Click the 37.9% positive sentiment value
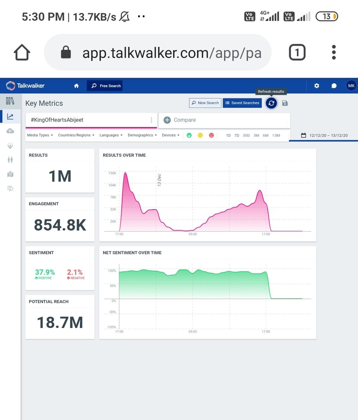The height and width of the screenshot is (420, 358). tap(45, 273)
